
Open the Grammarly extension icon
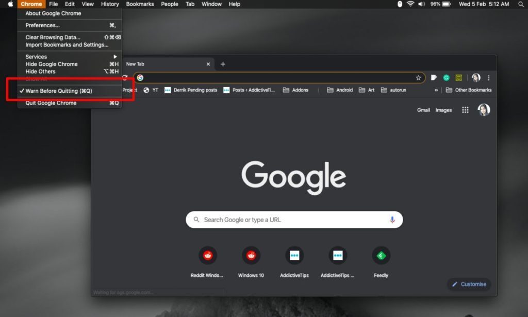point(447,78)
